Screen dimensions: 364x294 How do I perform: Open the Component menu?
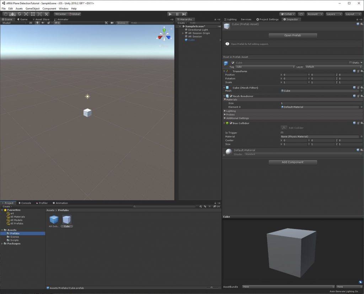click(49, 9)
